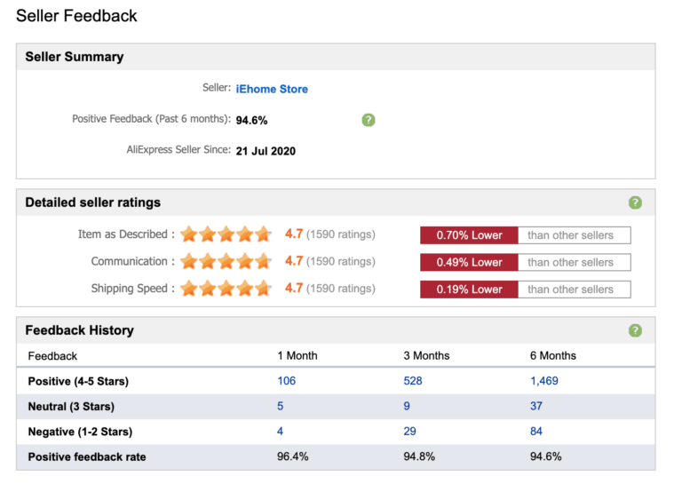Open the 528 positive feedback for 3 months

point(412,381)
